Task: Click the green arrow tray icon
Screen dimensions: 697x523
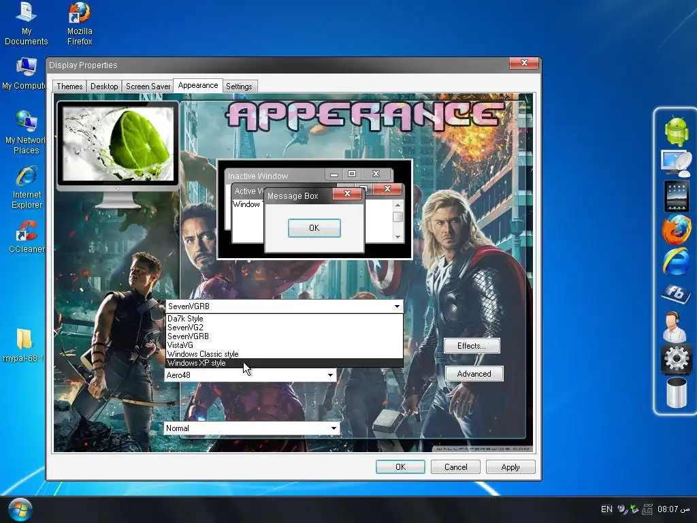Action: (635, 509)
